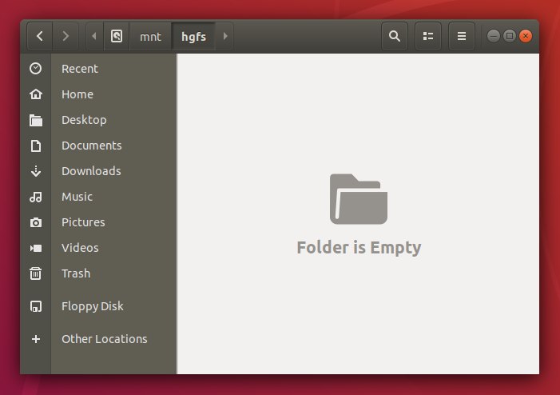The width and height of the screenshot is (560, 395).
Task: Toggle list view with the view button
Action: point(428,36)
